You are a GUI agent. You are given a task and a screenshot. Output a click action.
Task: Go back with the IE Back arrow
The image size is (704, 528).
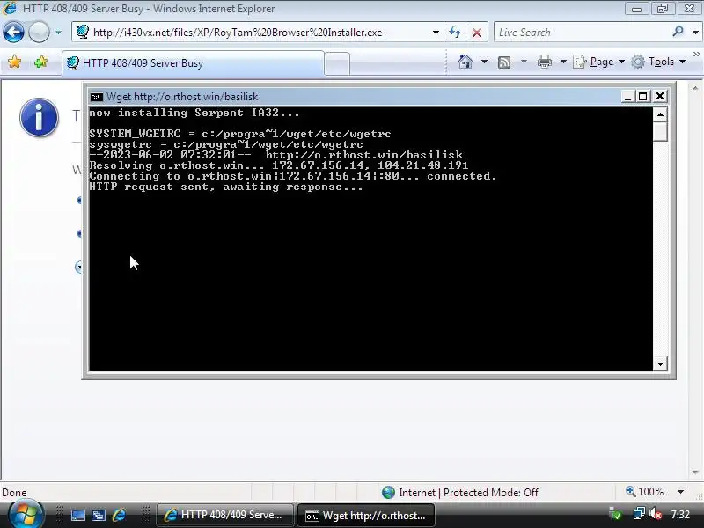coord(13,33)
